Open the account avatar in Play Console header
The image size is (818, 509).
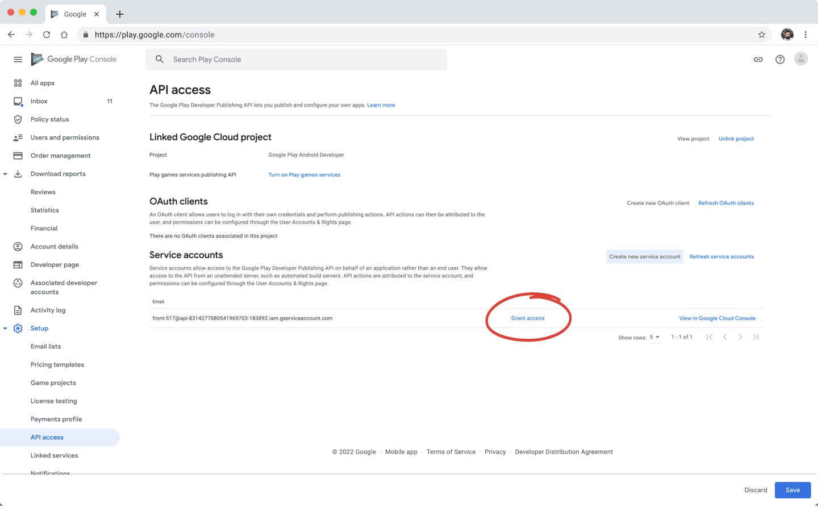(801, 58)
